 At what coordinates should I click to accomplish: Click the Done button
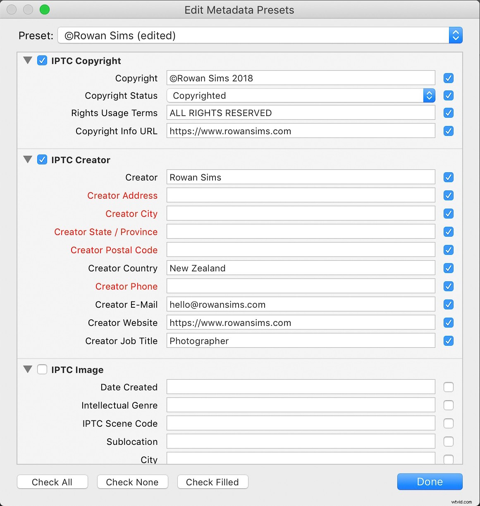point(430,482)
